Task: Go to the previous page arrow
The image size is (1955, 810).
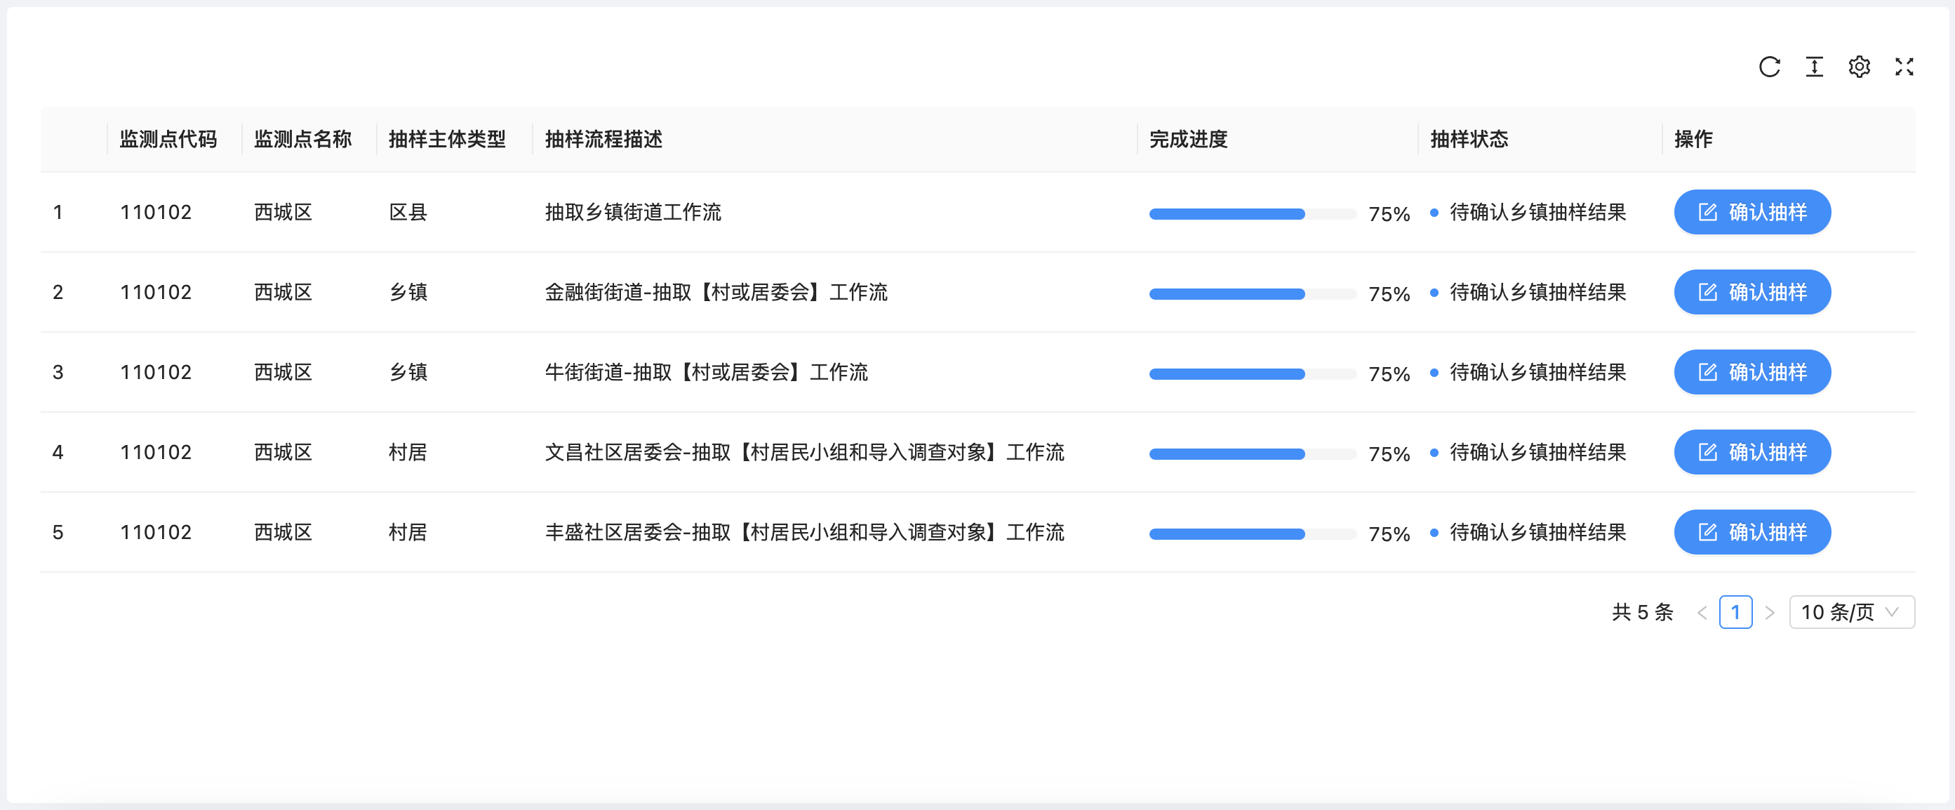Action: click(x=1702, y=613)
